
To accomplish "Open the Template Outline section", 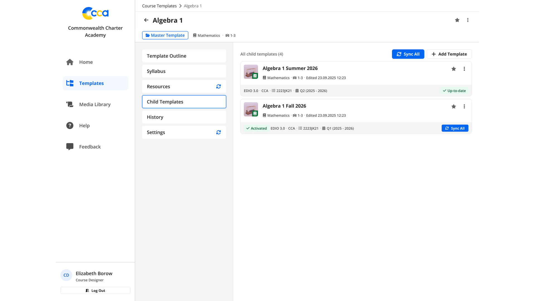I will click(x=184, y=56).
